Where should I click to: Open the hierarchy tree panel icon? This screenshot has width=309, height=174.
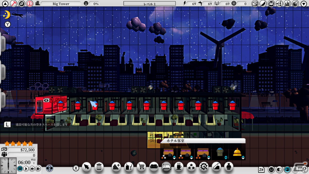point(279,4)
